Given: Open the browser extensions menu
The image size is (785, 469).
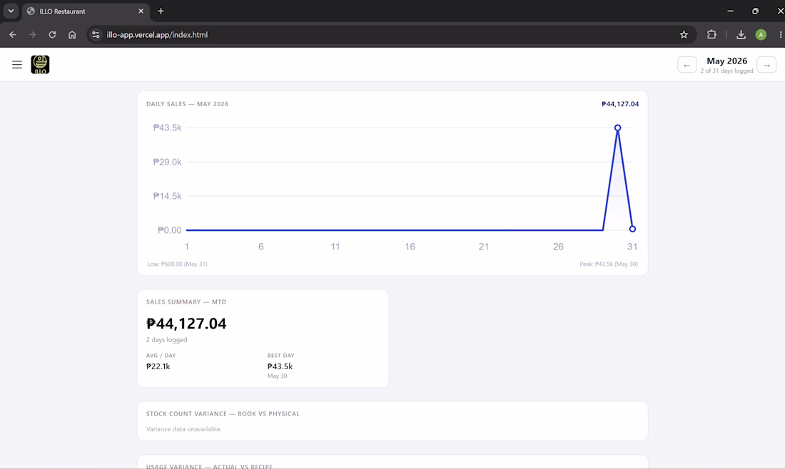Looking at the screenshot, I should tap(711, 34).
